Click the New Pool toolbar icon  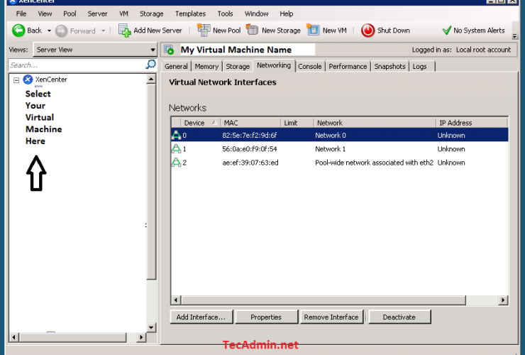point(204,31)
